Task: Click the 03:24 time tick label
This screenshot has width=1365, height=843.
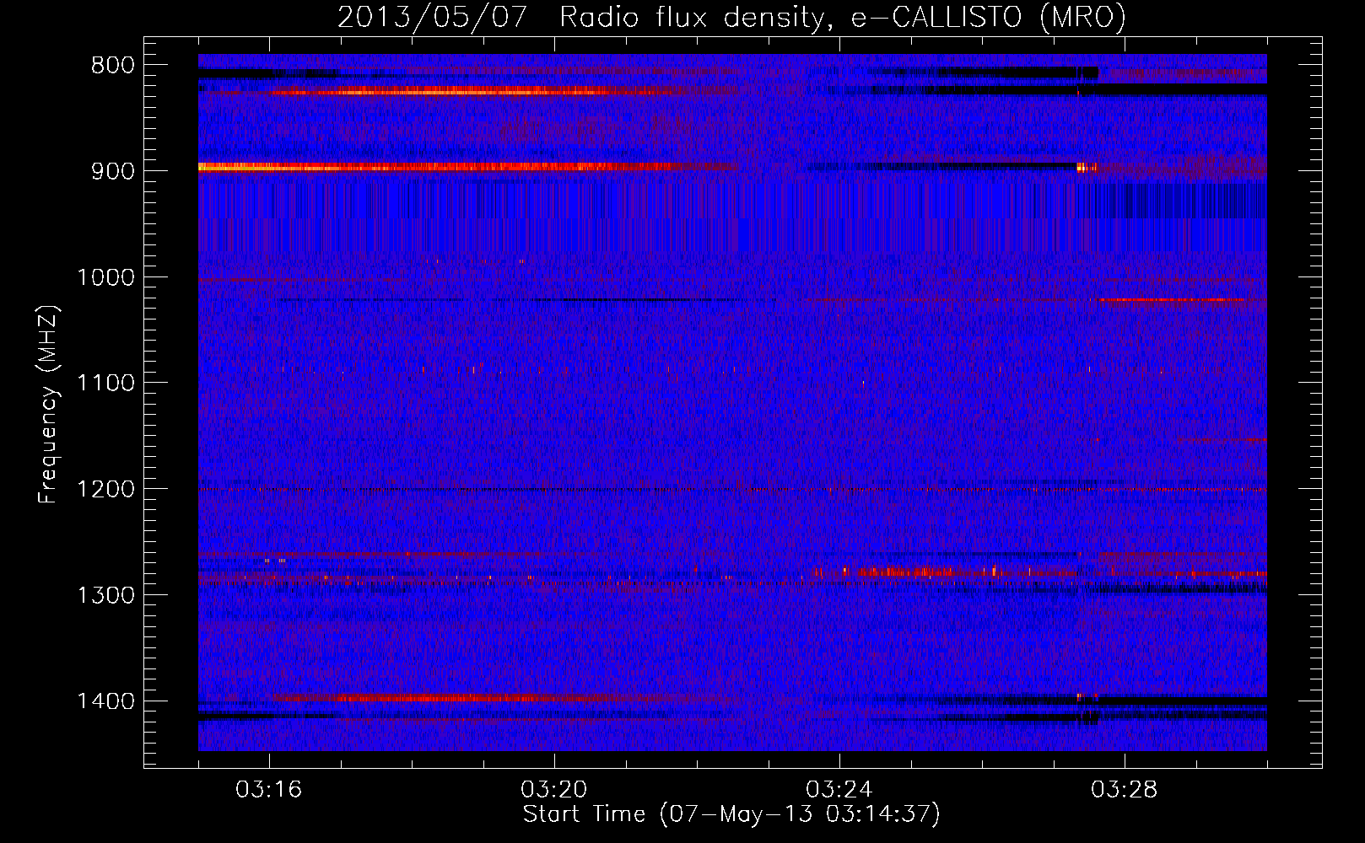Action: point(839,790)
